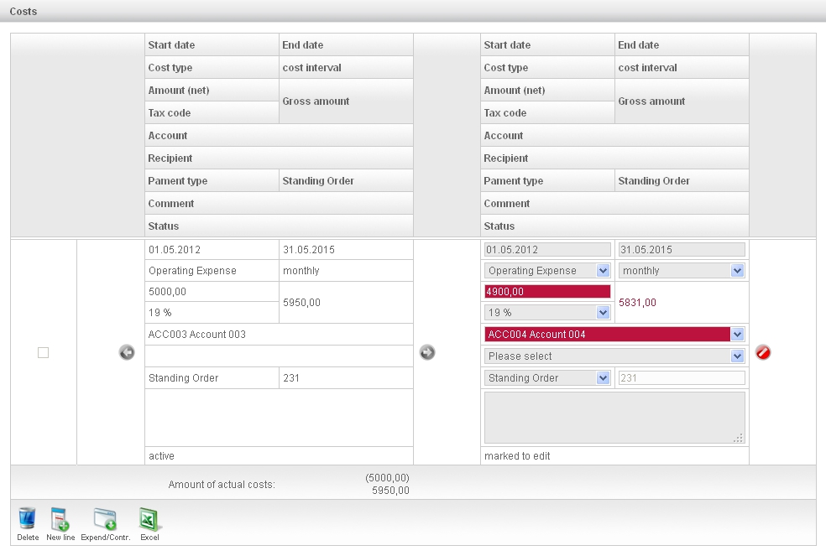Click the Costs panel title
Screen dimensions: 826x556
(24, 11)
